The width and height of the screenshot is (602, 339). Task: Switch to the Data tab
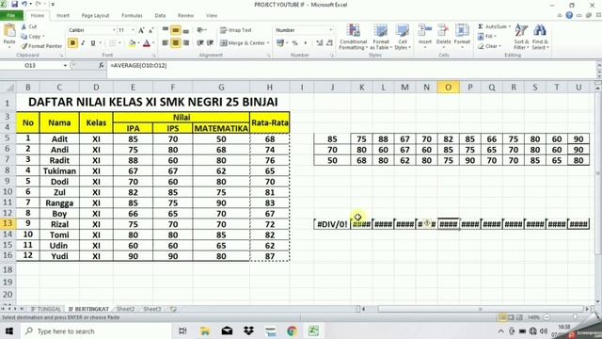160,15
